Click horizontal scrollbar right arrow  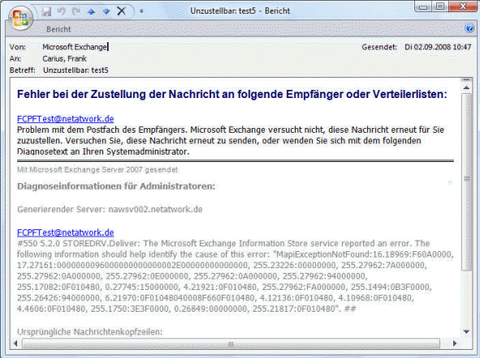pyautogui.click(x=455, y=343)
